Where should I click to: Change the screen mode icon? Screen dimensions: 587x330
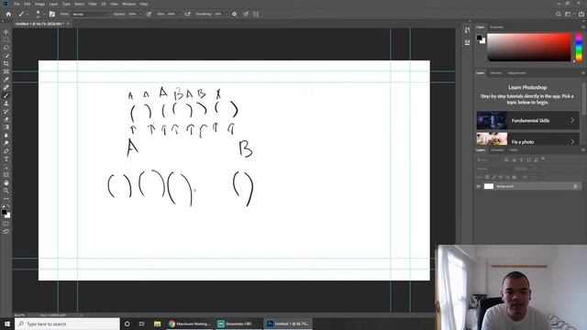pos(6,232)
